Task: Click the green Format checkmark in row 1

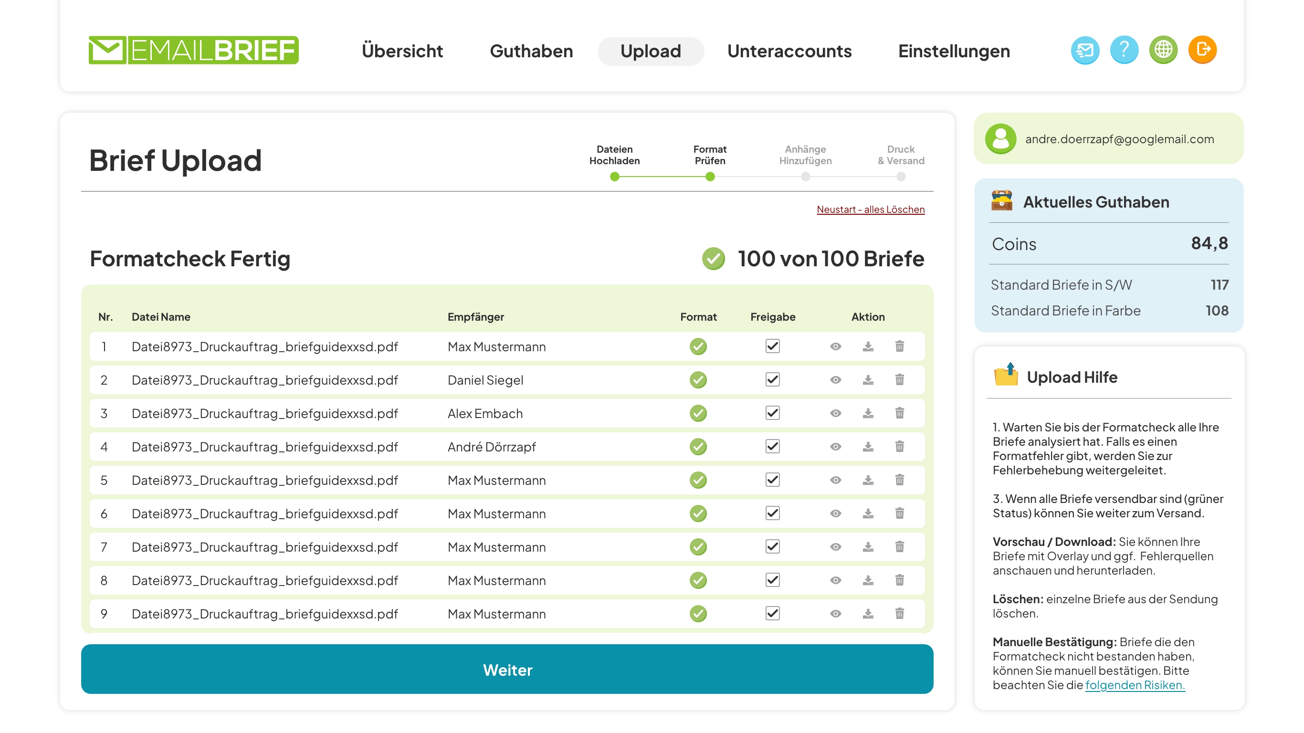Action: [x=697, y=347]
